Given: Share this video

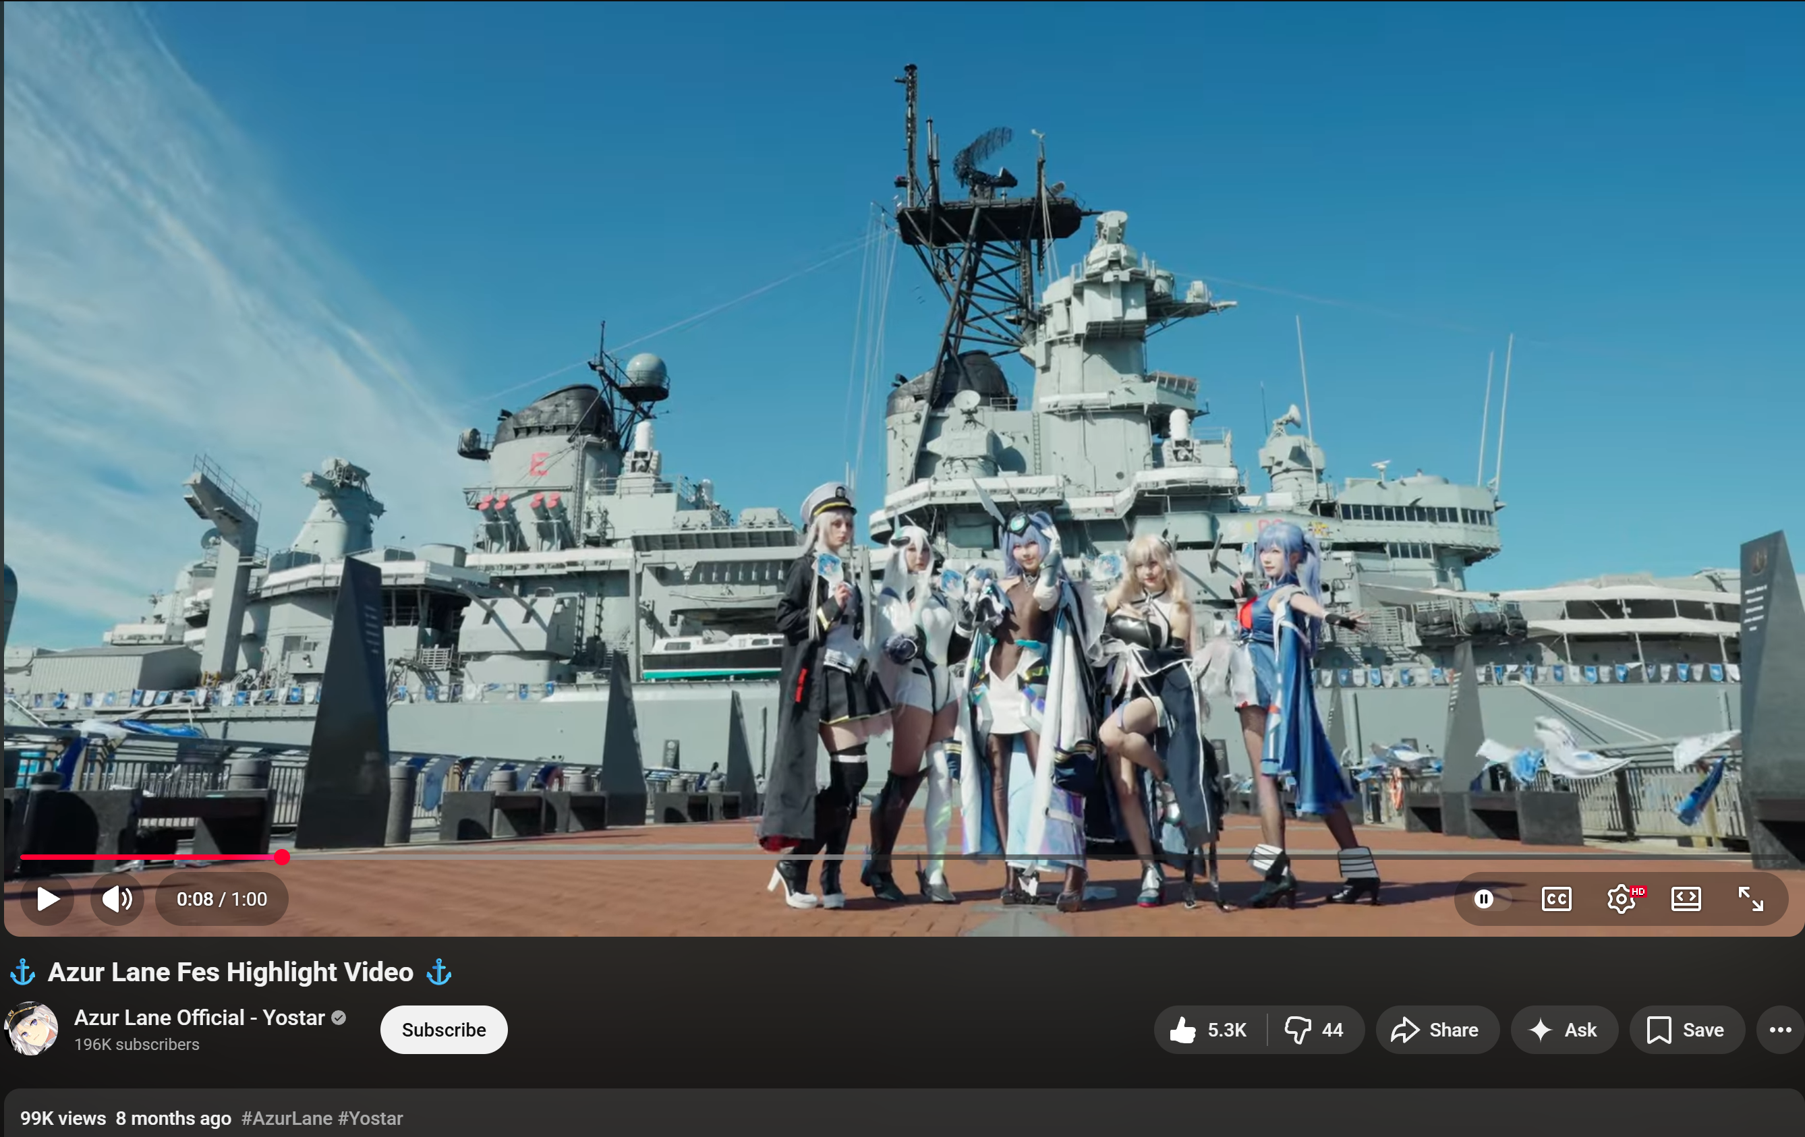Looking at the screenshot, I should point(1437,1030).
